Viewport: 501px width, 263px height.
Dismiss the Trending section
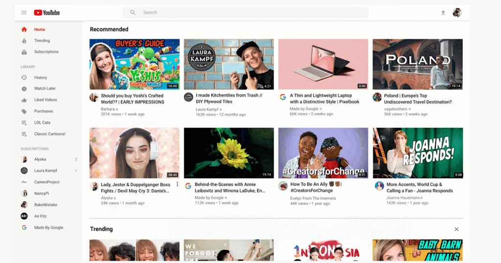(x=456, y=229)
